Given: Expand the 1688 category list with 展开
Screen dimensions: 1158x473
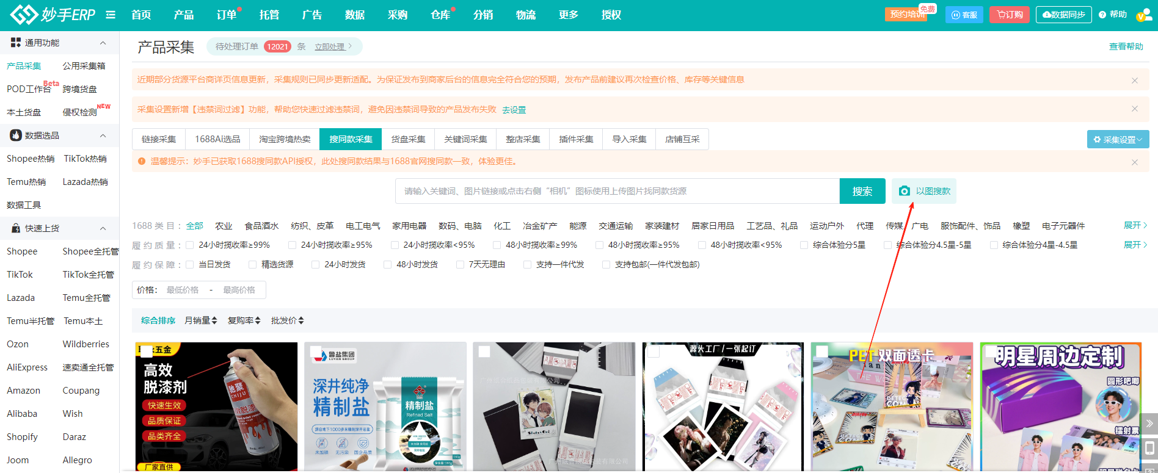Looking at the screenshot, I should pos(1135,225).
